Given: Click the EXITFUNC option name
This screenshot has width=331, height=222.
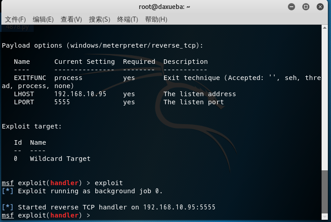Looking at the screenshot, I should (x=30, y=78).
